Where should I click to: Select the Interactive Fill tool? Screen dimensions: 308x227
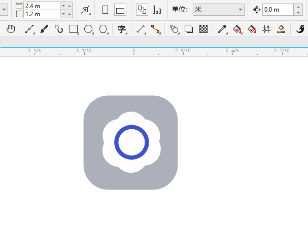[237, 29]
